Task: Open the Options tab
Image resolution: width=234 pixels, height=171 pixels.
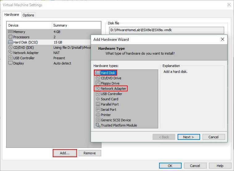Action: [28, 15]
